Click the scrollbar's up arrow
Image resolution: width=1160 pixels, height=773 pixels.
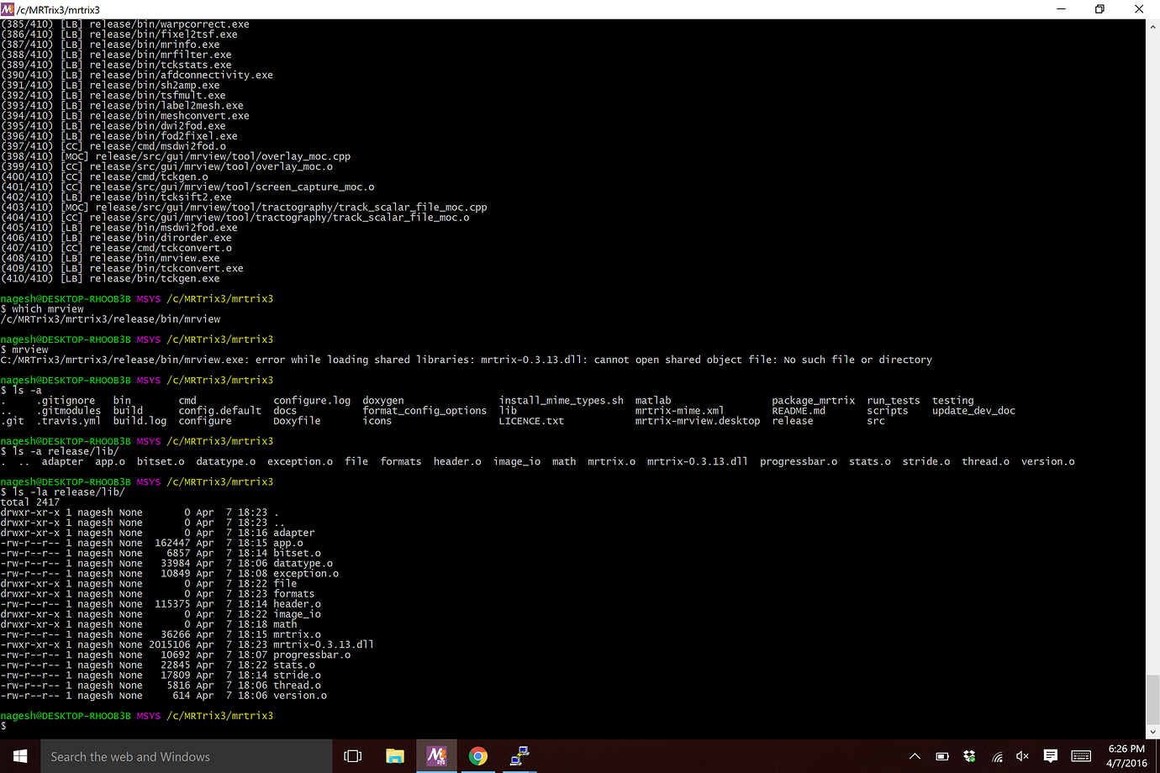pos(1152,24)
